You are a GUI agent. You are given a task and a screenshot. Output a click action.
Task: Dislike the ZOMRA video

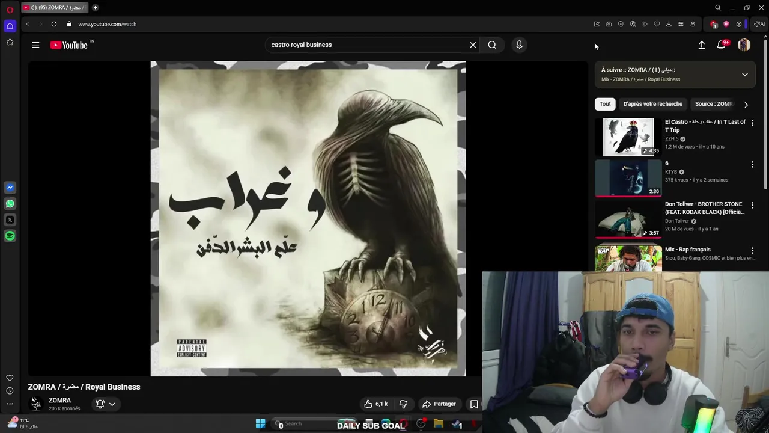pyautogui.click(x=404, y=404)
